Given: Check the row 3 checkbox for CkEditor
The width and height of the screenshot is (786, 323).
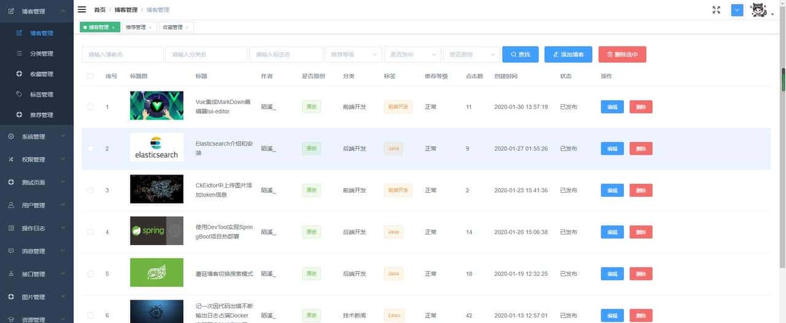Looking at the screenshot, I should 90,190.
